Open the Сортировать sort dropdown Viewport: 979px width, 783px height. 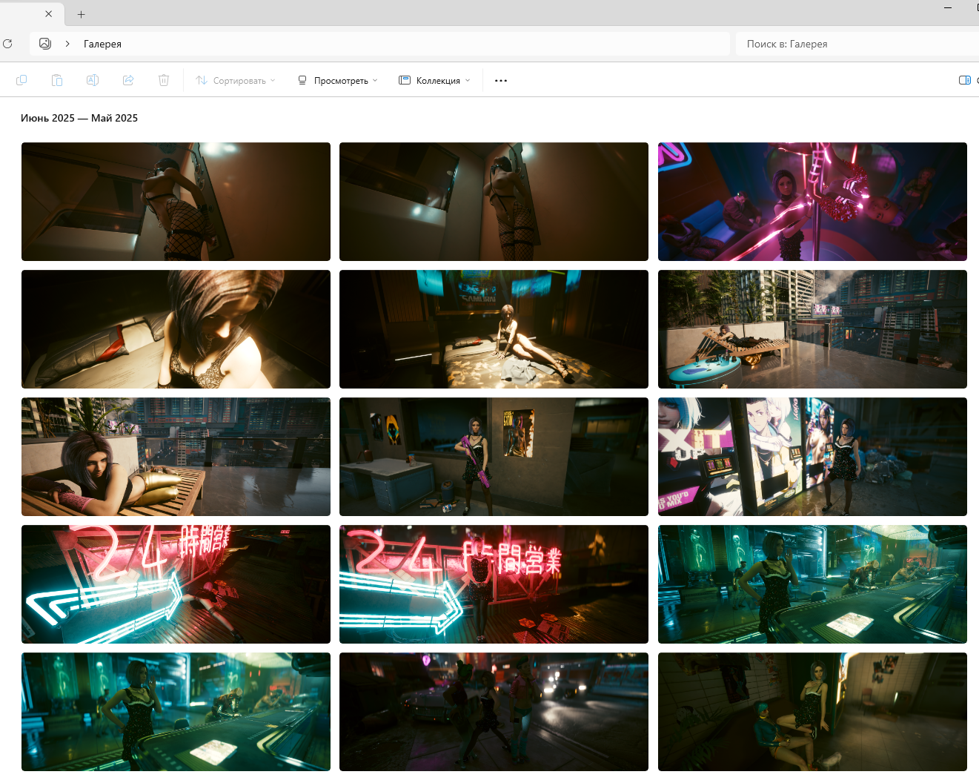point(235,80)
